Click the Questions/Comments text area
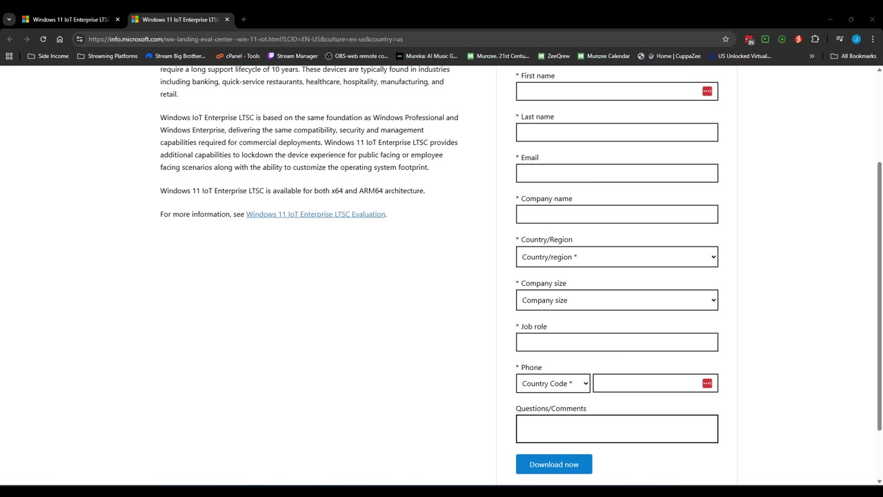 point(617,429)
